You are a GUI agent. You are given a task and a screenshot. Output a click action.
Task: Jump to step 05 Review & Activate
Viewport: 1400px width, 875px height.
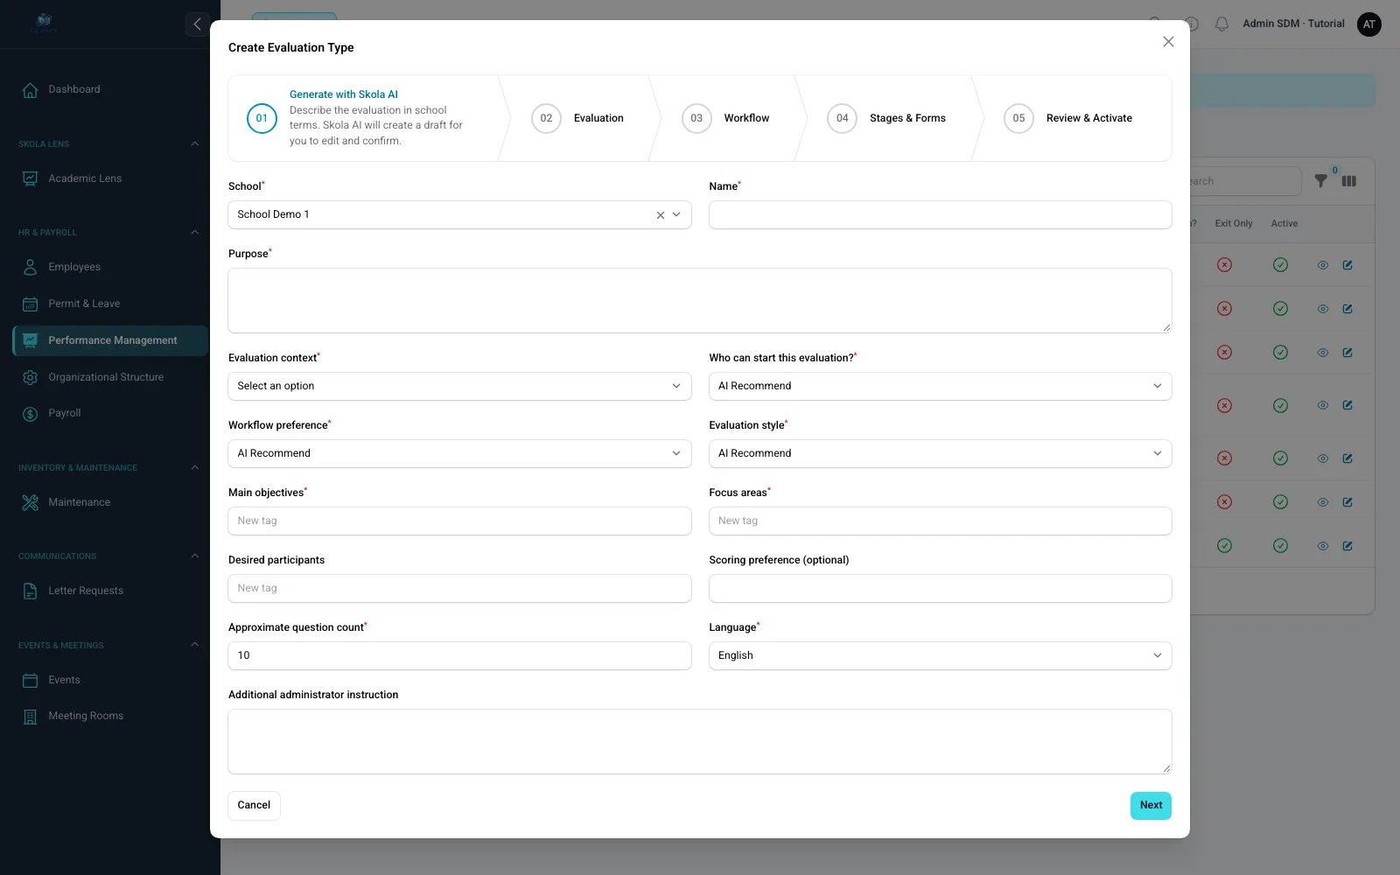(1068, 118)
